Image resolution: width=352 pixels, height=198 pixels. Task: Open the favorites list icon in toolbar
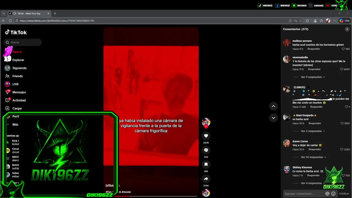tap(321, 21)
